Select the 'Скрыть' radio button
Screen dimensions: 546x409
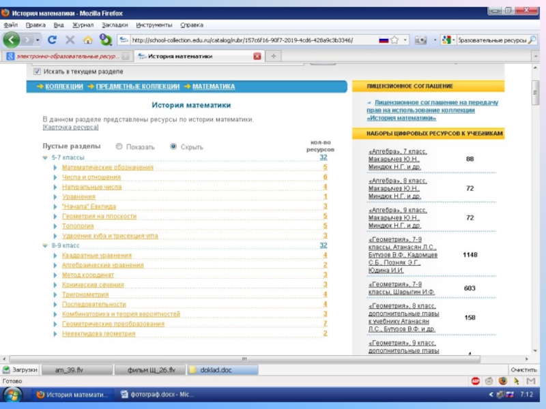[173, 147]
